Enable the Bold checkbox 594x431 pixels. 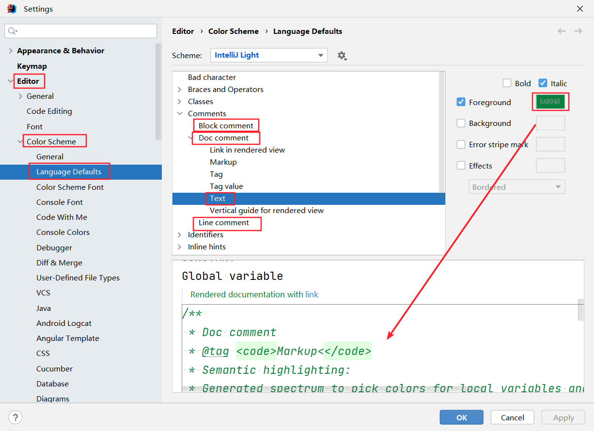(x=507, y=83)
